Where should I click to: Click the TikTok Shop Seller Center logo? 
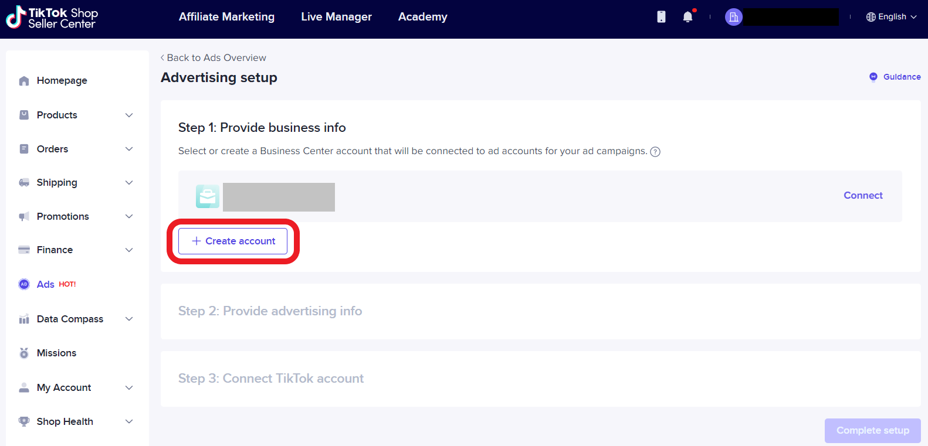52,18
